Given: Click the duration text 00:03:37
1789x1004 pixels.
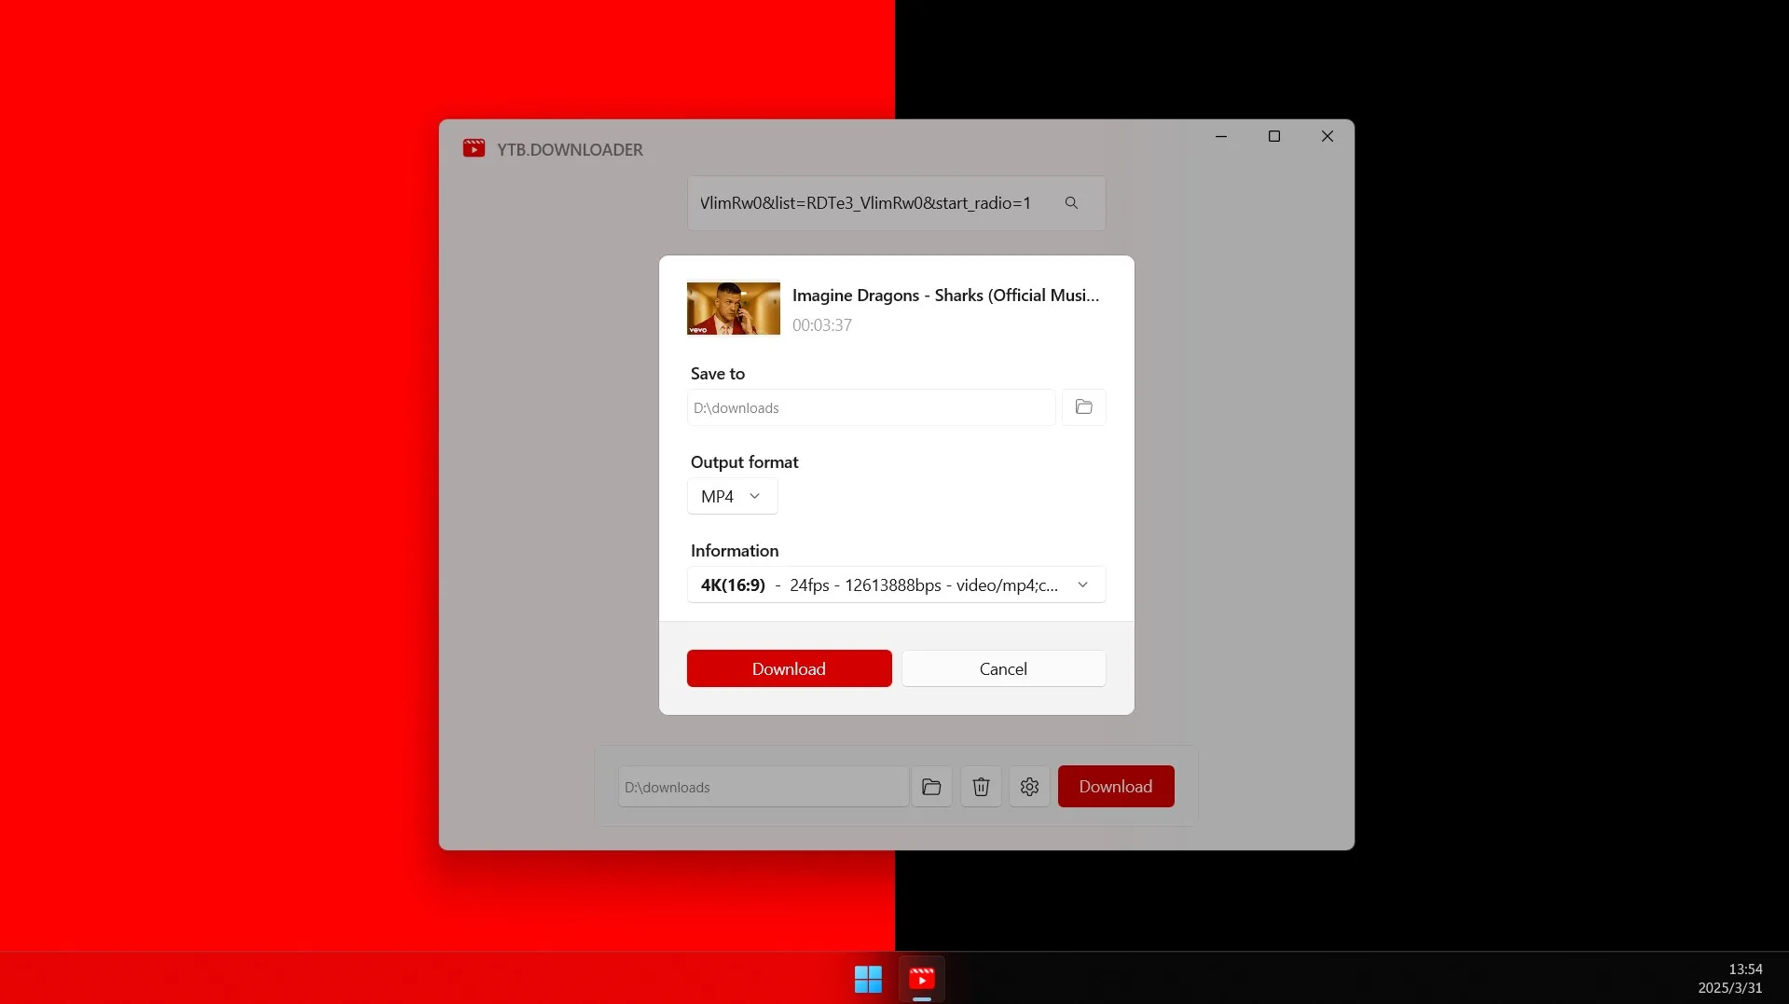Looking at the screenshot, I should pyautogui.click(x=821, y=324).
